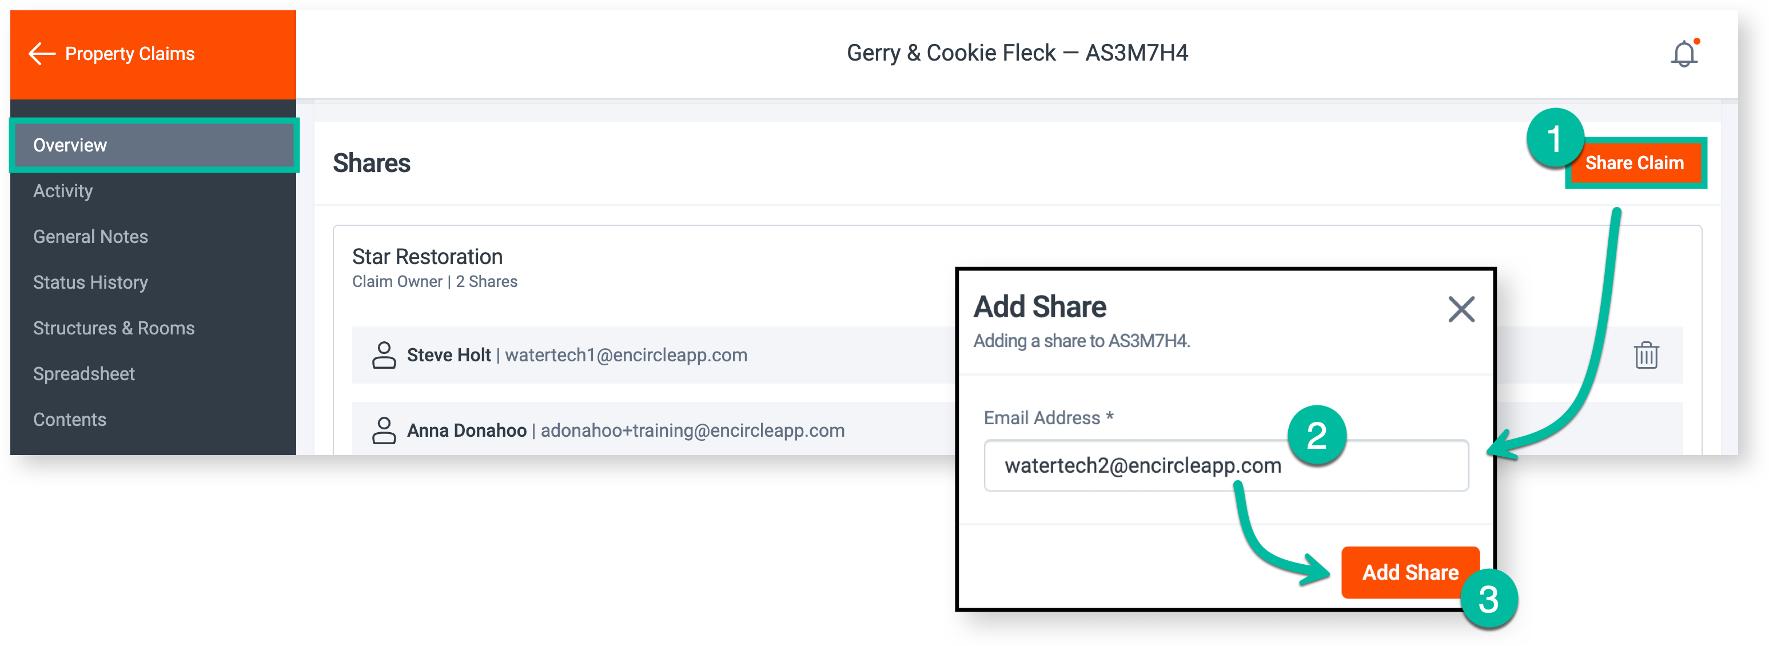
Task: Click the orange notification dot on the bell
Action: coord(1698,42)
